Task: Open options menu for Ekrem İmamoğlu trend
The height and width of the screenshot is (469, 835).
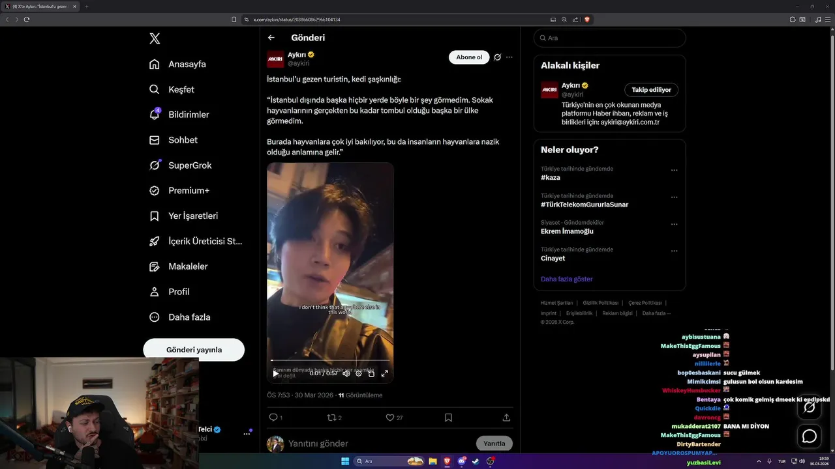Action: (x=675, y=225)
